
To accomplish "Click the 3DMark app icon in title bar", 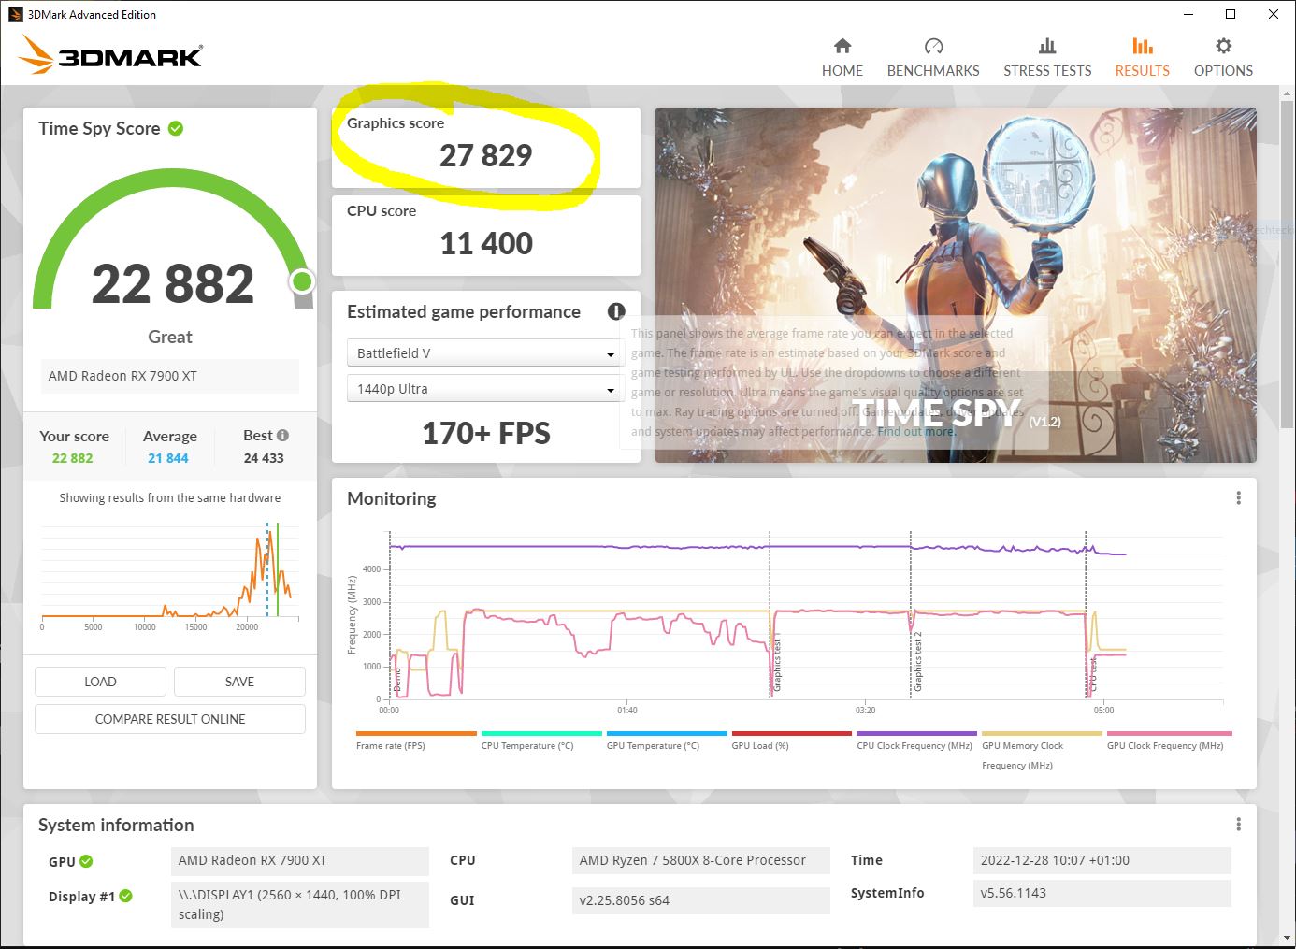I will tap(15, 14).
